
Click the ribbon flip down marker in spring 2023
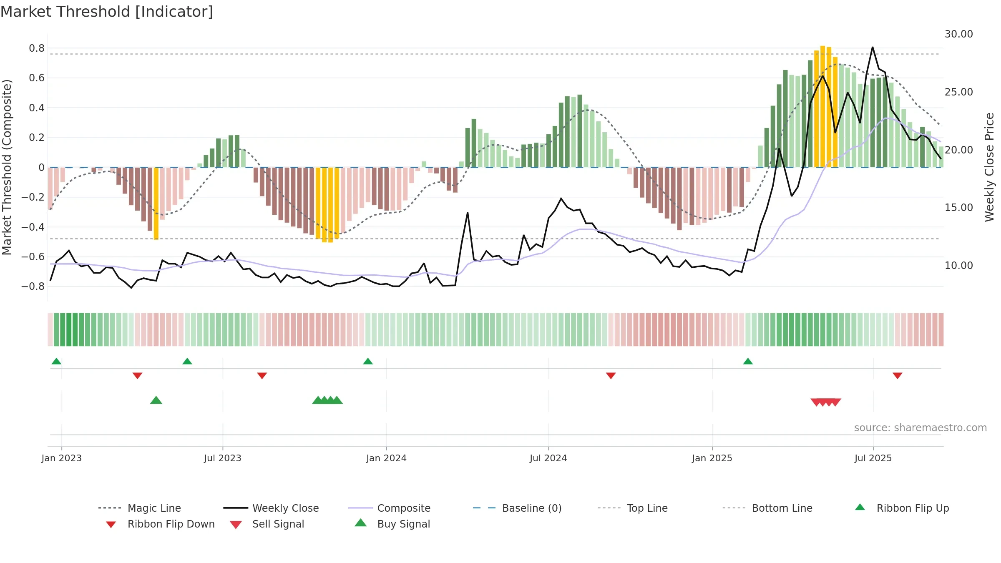[x=137, y=376]
